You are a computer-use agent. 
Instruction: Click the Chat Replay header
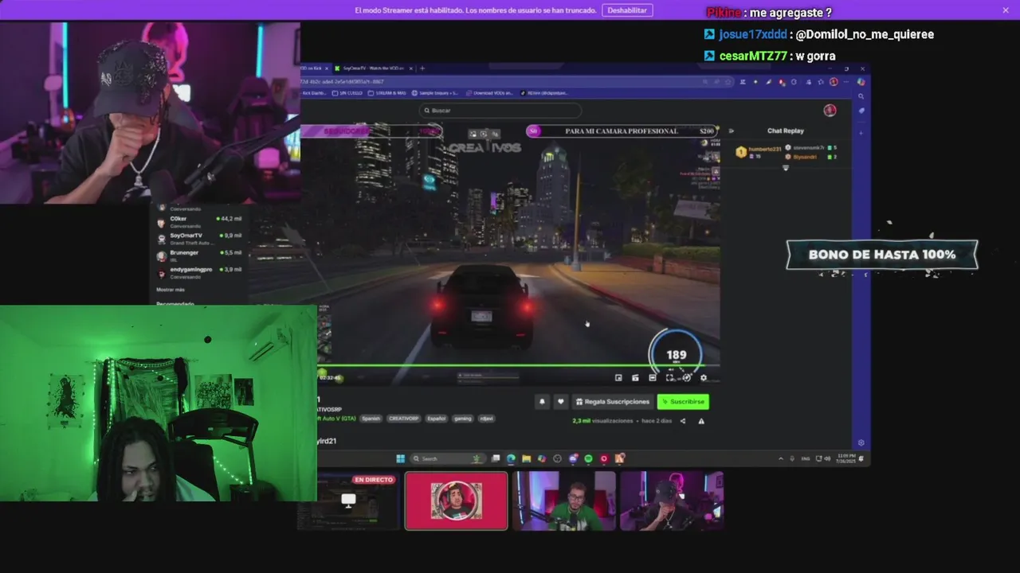tap(786, 131)
